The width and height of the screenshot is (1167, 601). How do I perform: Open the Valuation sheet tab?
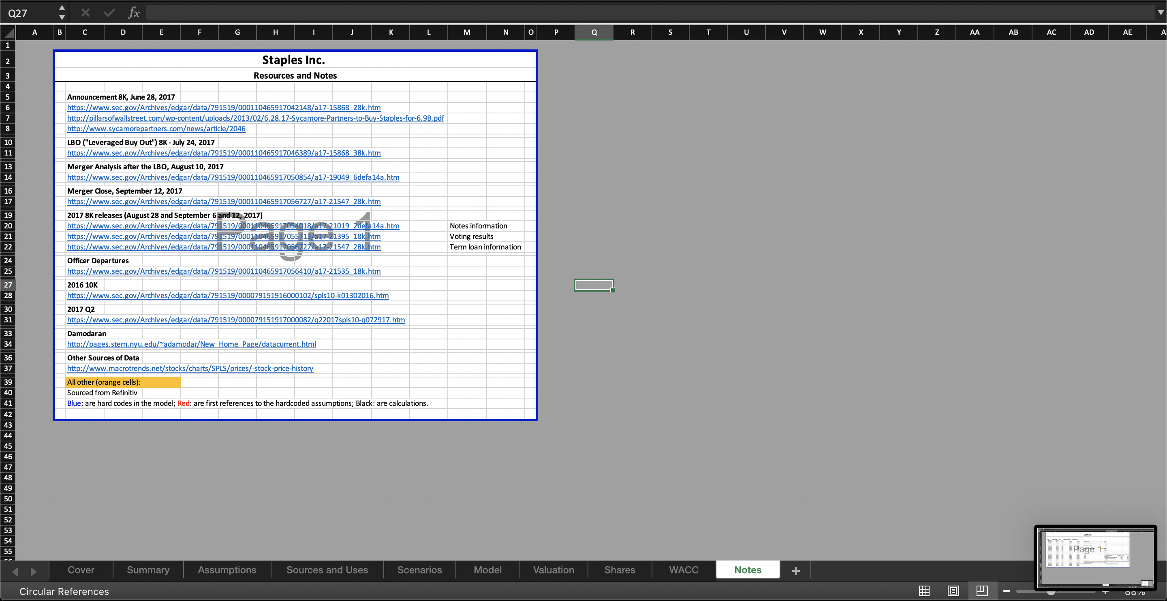[554, 570]
